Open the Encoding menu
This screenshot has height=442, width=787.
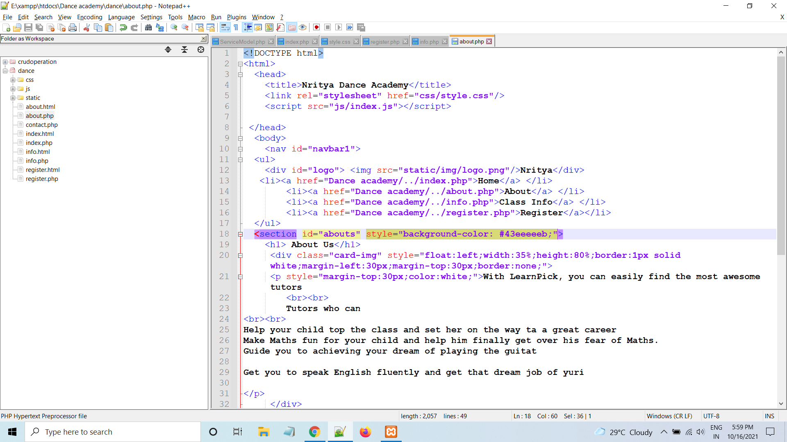pos(89,17)
